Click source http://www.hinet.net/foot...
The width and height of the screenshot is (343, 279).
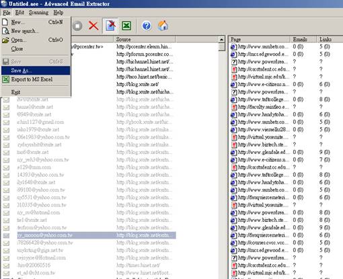[144, 273]
